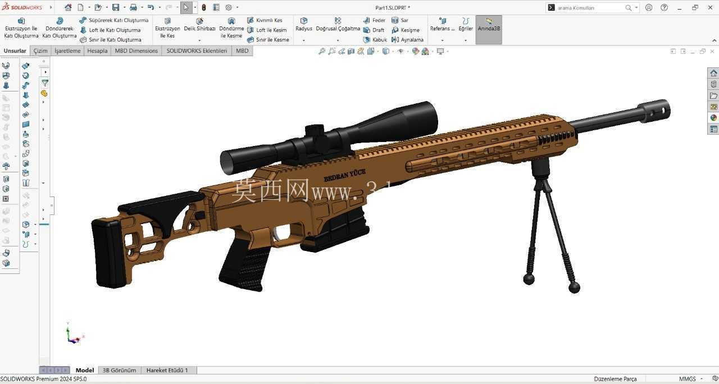Open the SOLIDWORKS Resources home task pane
Image resolution: width=719 pixels, height=384 pixels.
[713, 73]
